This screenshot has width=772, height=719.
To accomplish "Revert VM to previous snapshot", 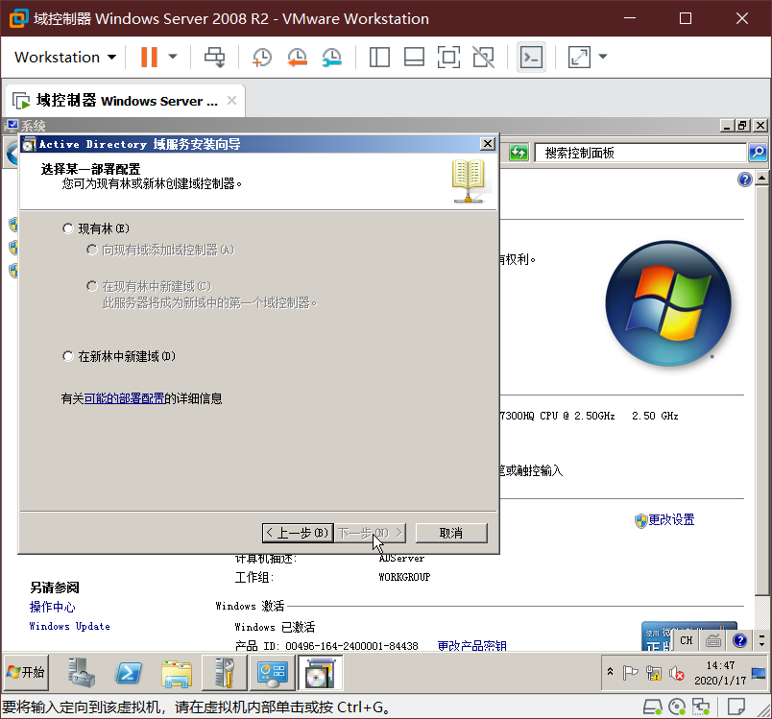I will pos(297,57).
